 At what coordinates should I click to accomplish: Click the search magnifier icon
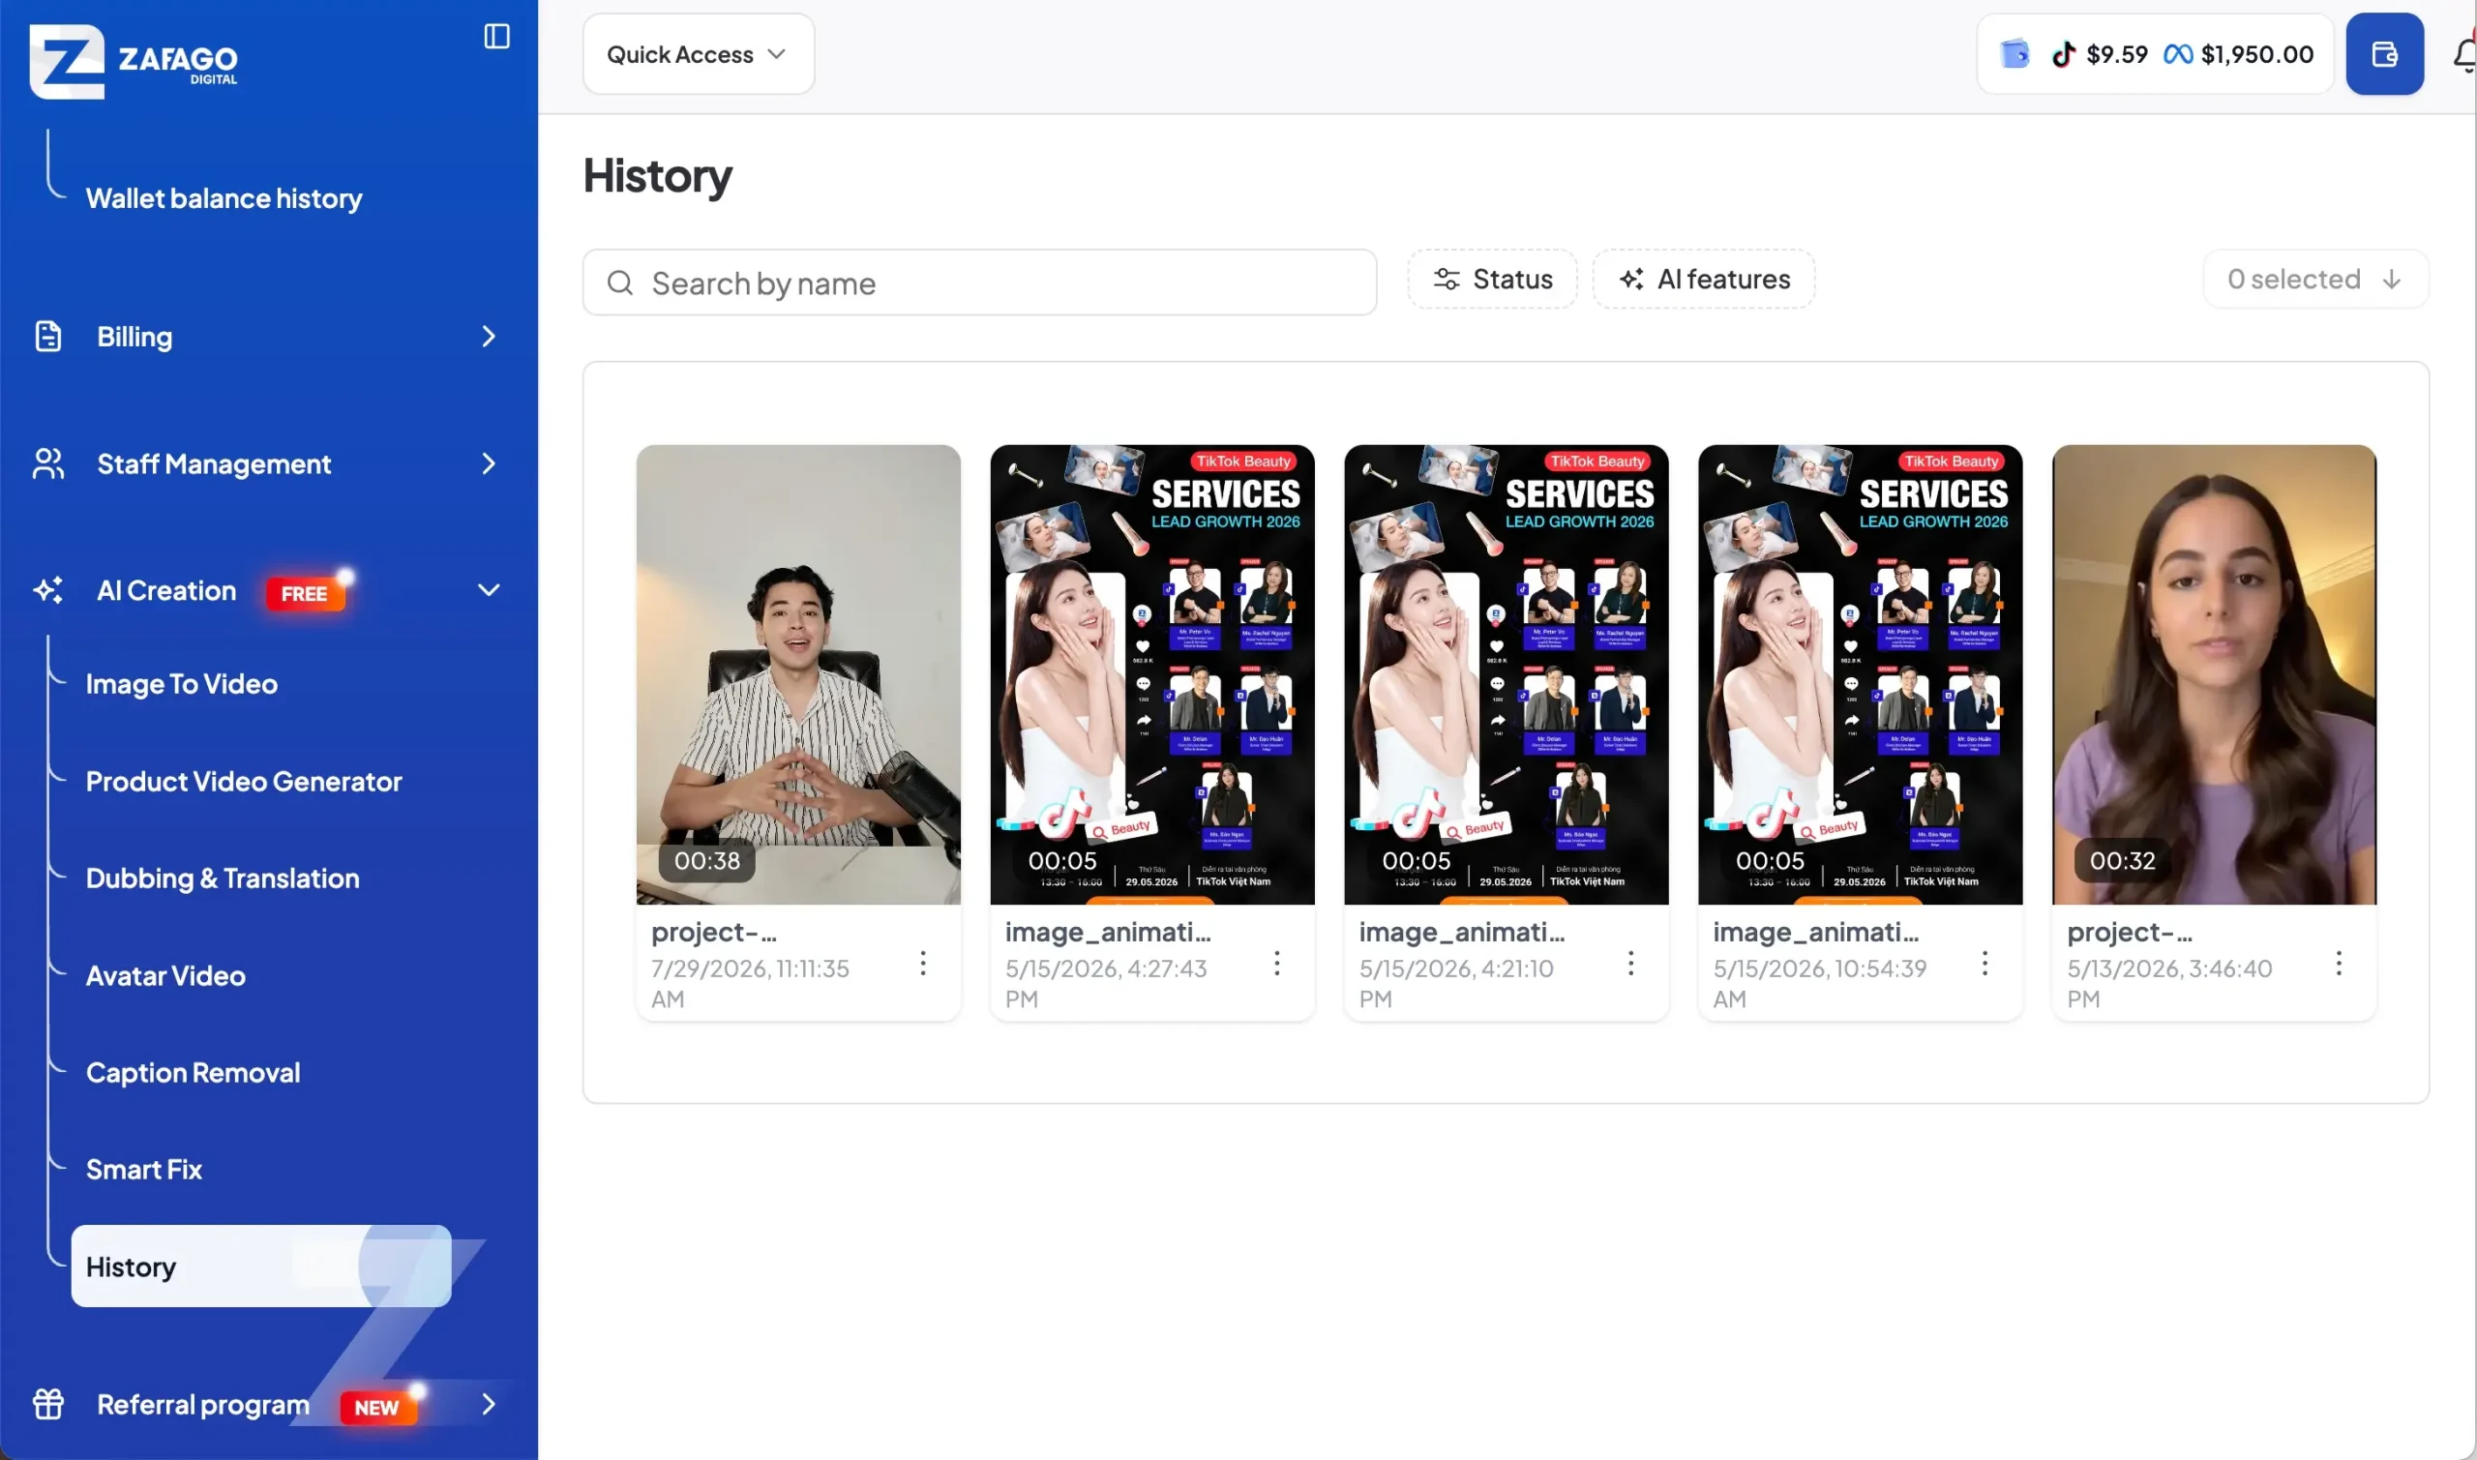(x=620, y=283)
